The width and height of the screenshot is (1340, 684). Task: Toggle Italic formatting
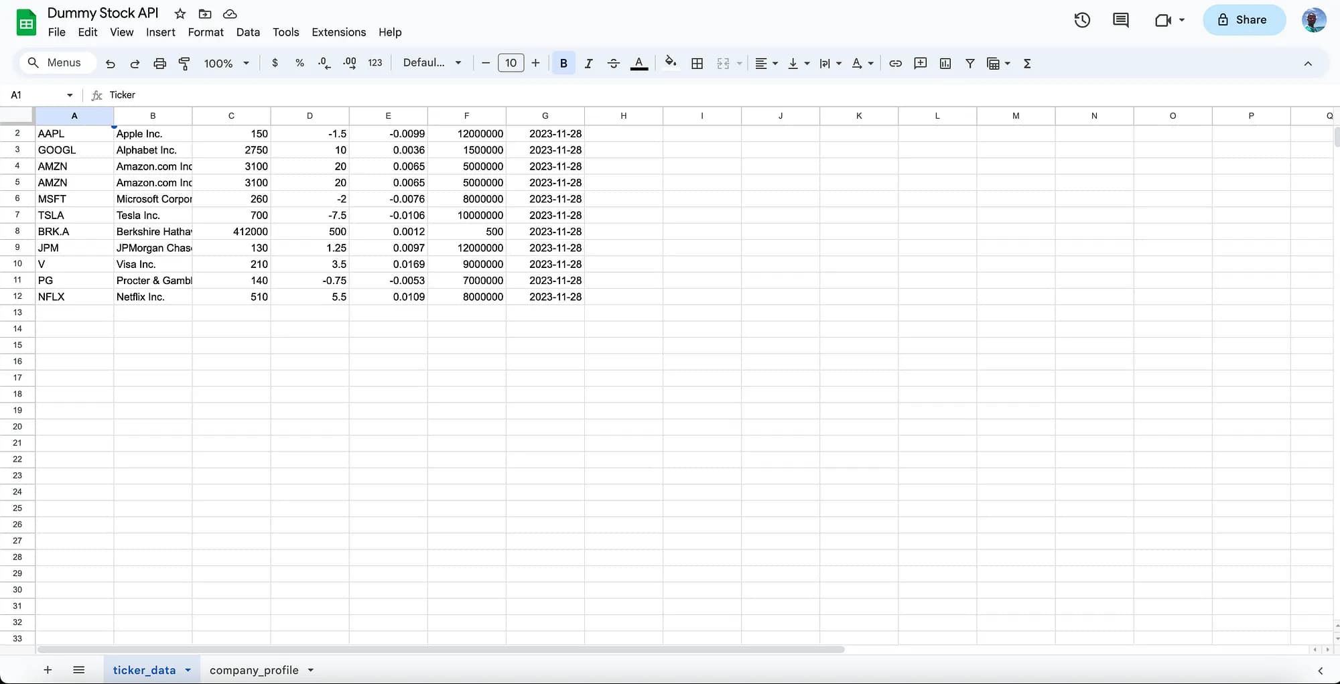pos(588,63)
